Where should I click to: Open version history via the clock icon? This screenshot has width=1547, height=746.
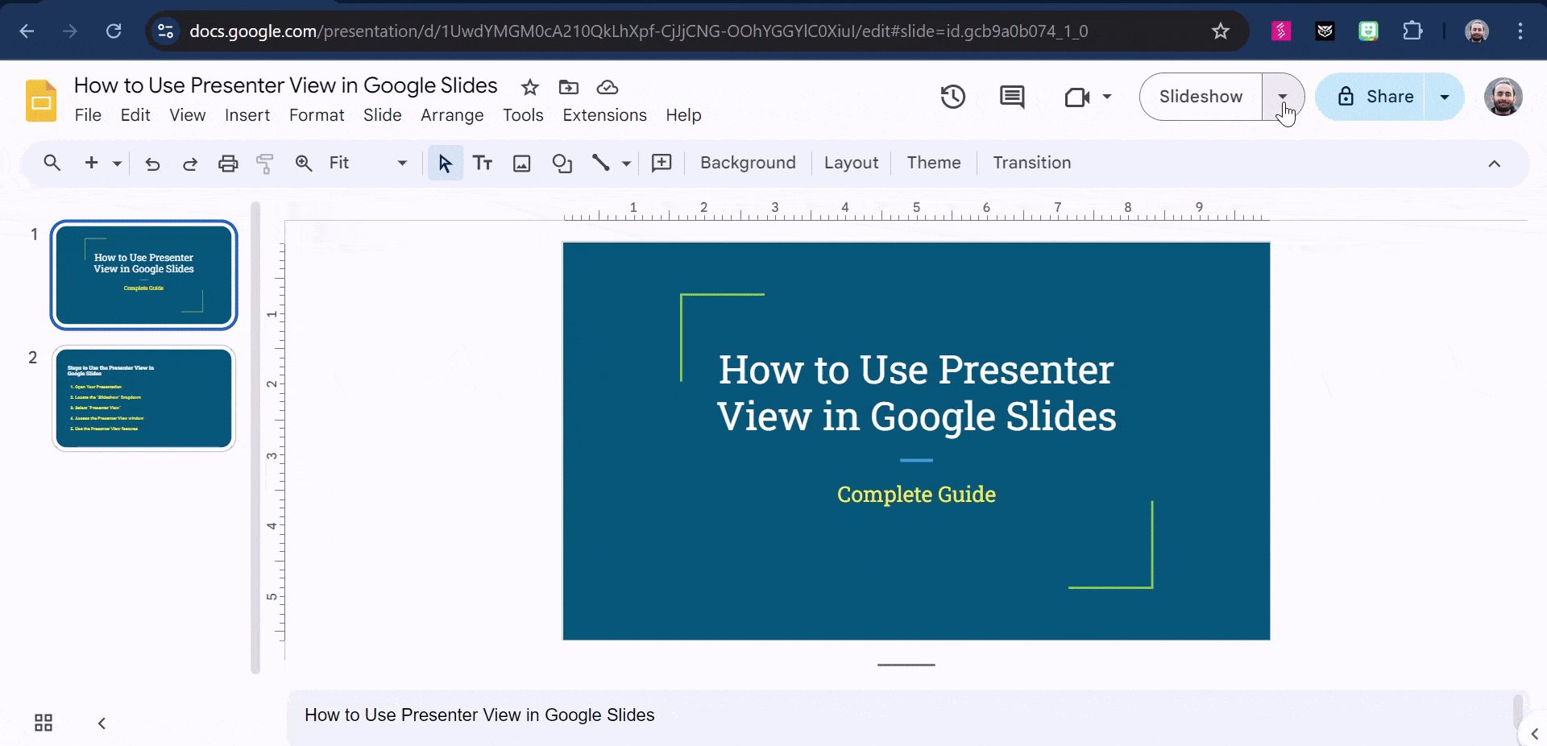(952, 97)
